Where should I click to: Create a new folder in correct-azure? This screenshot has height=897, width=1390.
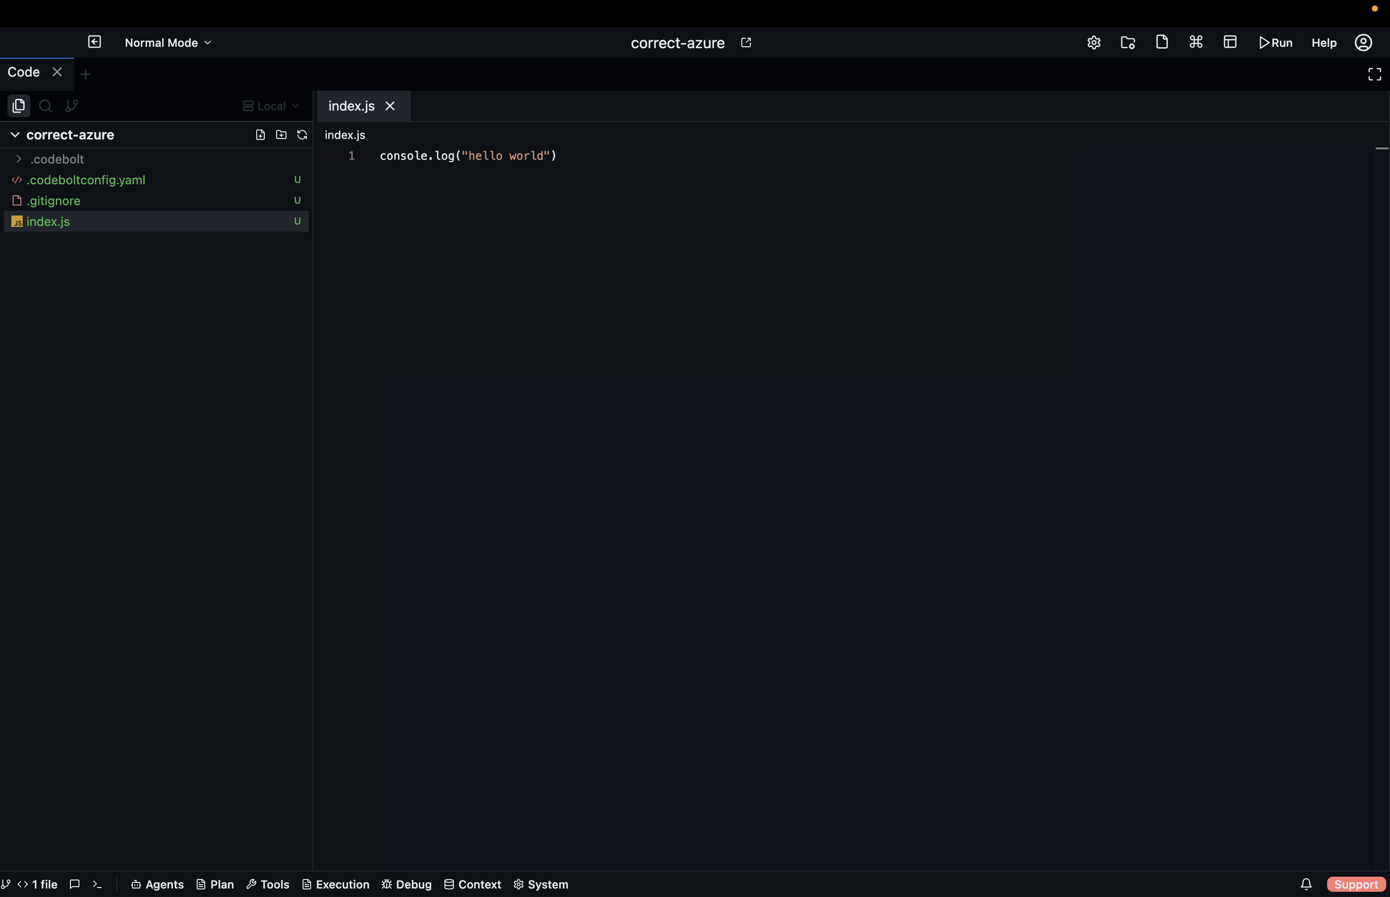pyautogui.click(x=281, y=135)
